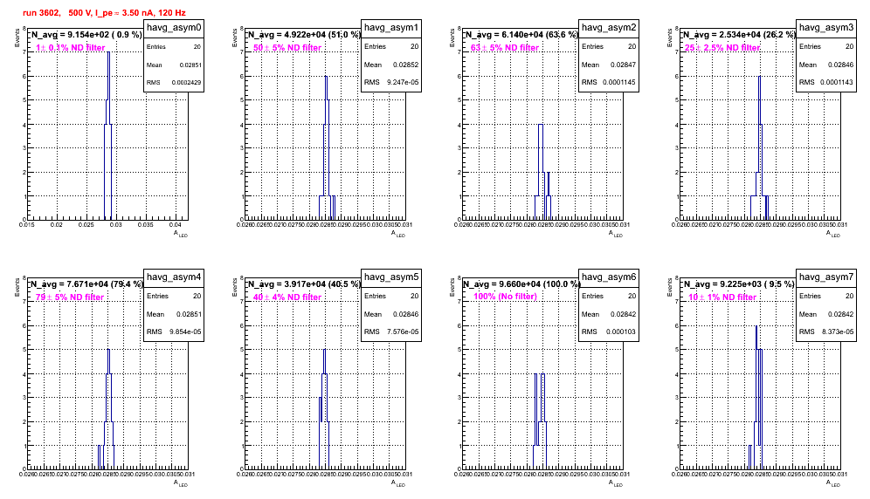Click the blue histogram peak in havg_asym0 plot
Screen dimensions: 870x499
(x=108, y=52)
